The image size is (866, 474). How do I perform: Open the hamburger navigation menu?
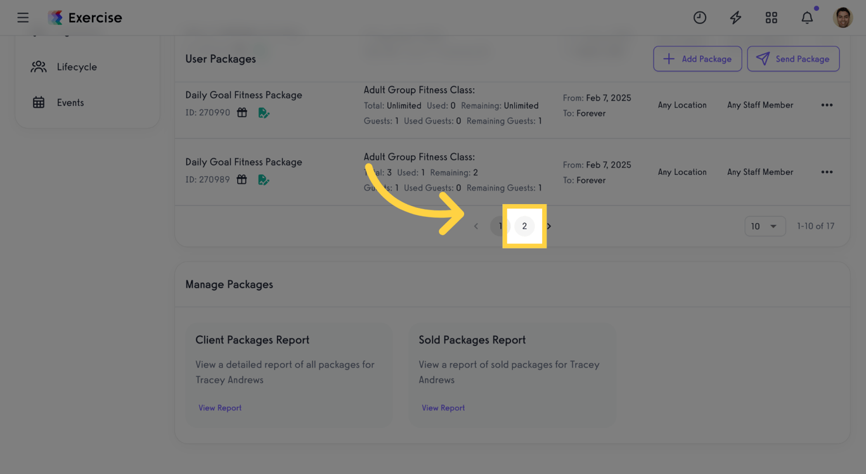(23, 17)
